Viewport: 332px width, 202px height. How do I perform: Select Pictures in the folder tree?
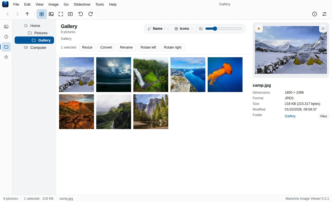tap(34, 33)
